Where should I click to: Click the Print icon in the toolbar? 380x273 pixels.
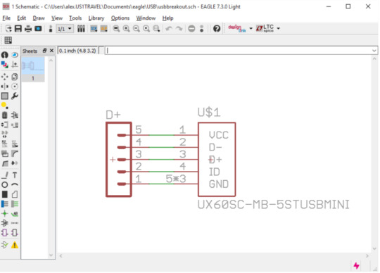(x=28, y=29)
